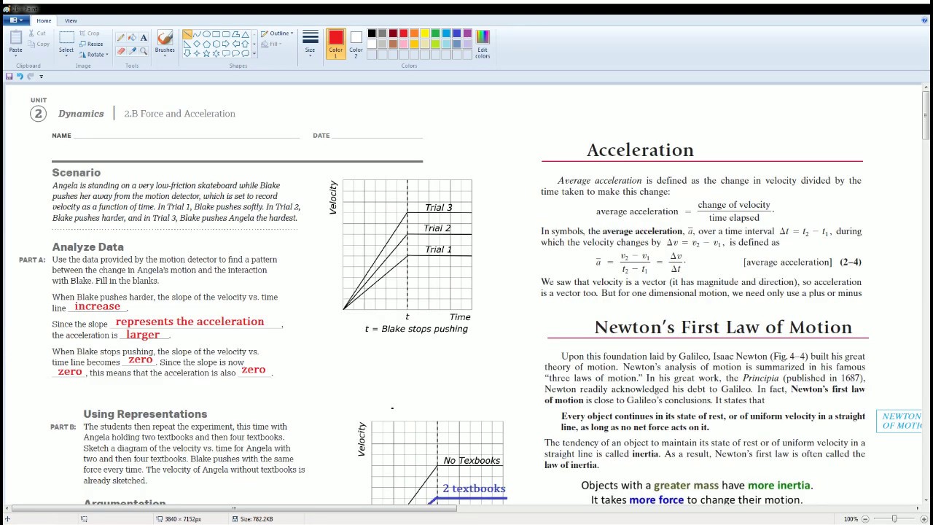Click the 100% zoom level text
Screen dimensions: 933x525
coord(851,519)
